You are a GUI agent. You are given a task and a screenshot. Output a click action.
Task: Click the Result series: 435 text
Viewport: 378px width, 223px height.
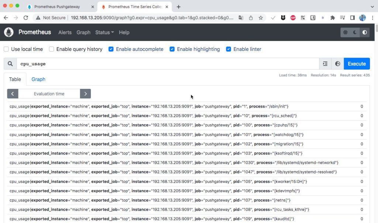coord(355,75)
